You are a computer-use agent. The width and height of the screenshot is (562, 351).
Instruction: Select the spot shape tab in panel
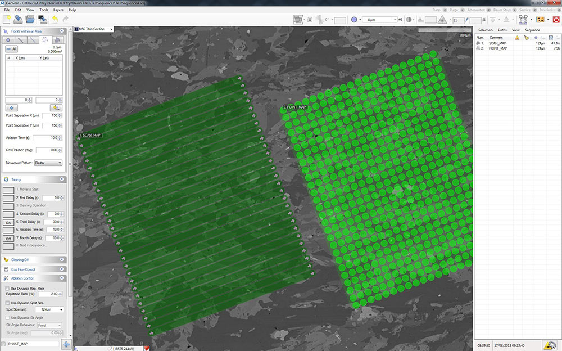[x=8, y=40]
